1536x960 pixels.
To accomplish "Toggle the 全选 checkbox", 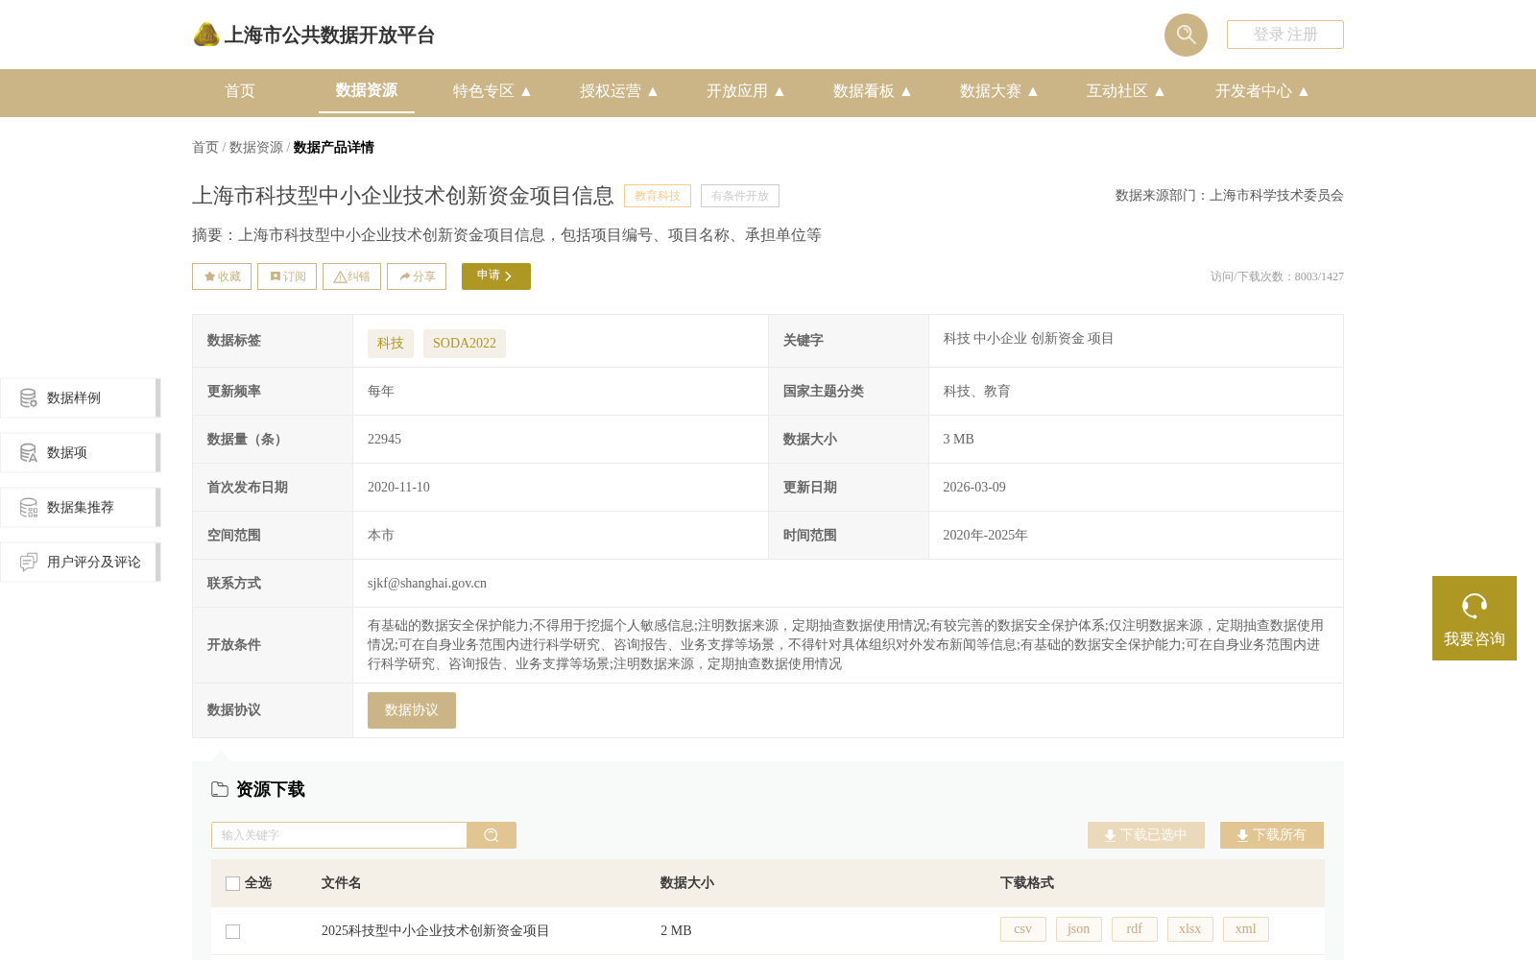I will (232, 883).
